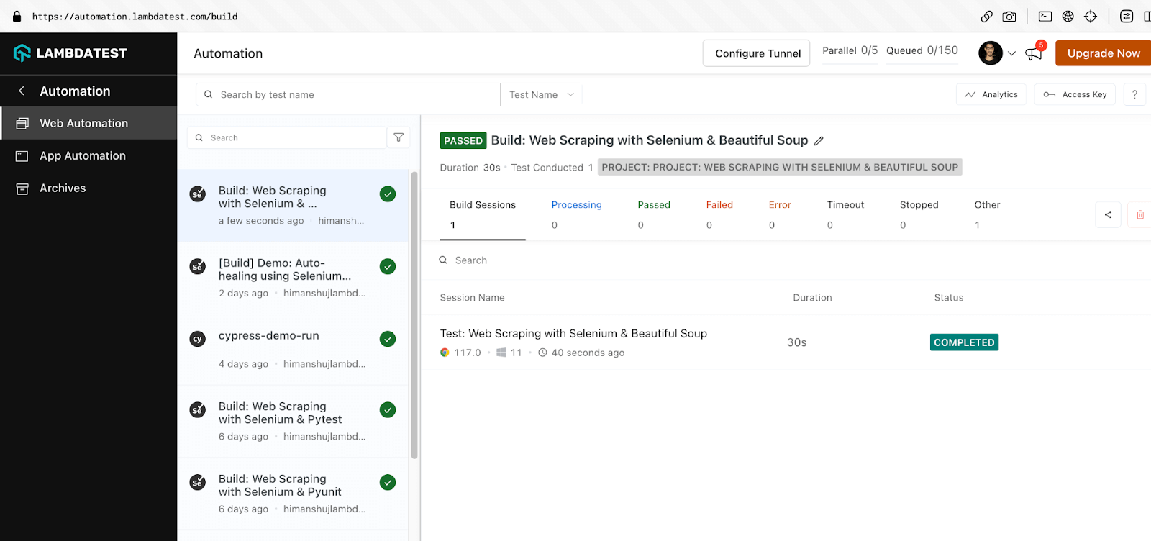Select the Processing tab

(576, 214)
